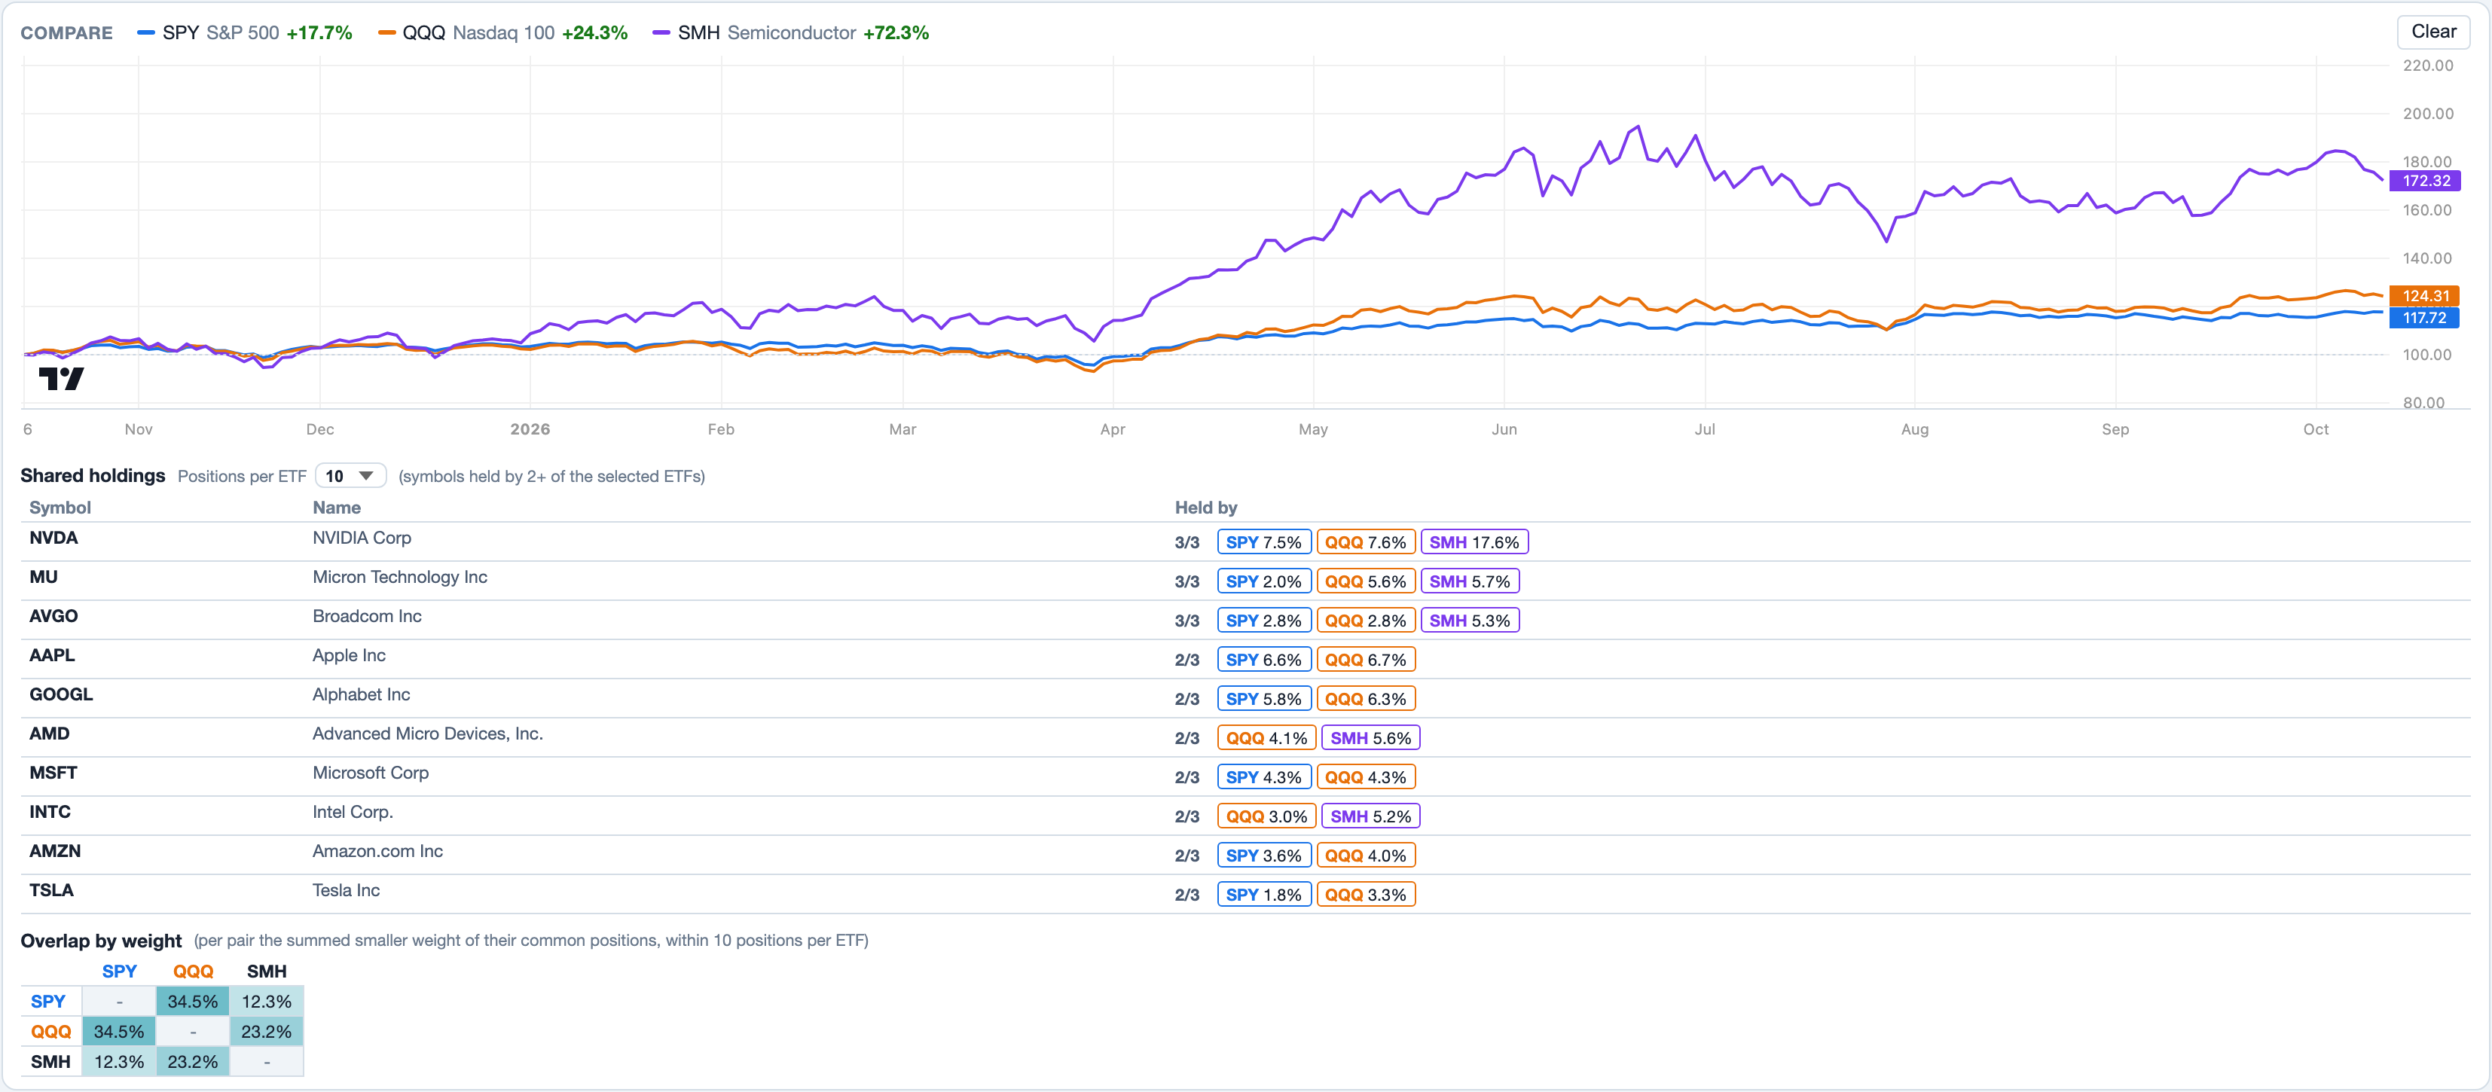The height and width of the screenshot is (1092, 2492).
Task: Click the SPY 2.8% badge for AVGO
Action: tap(1263, 621)
